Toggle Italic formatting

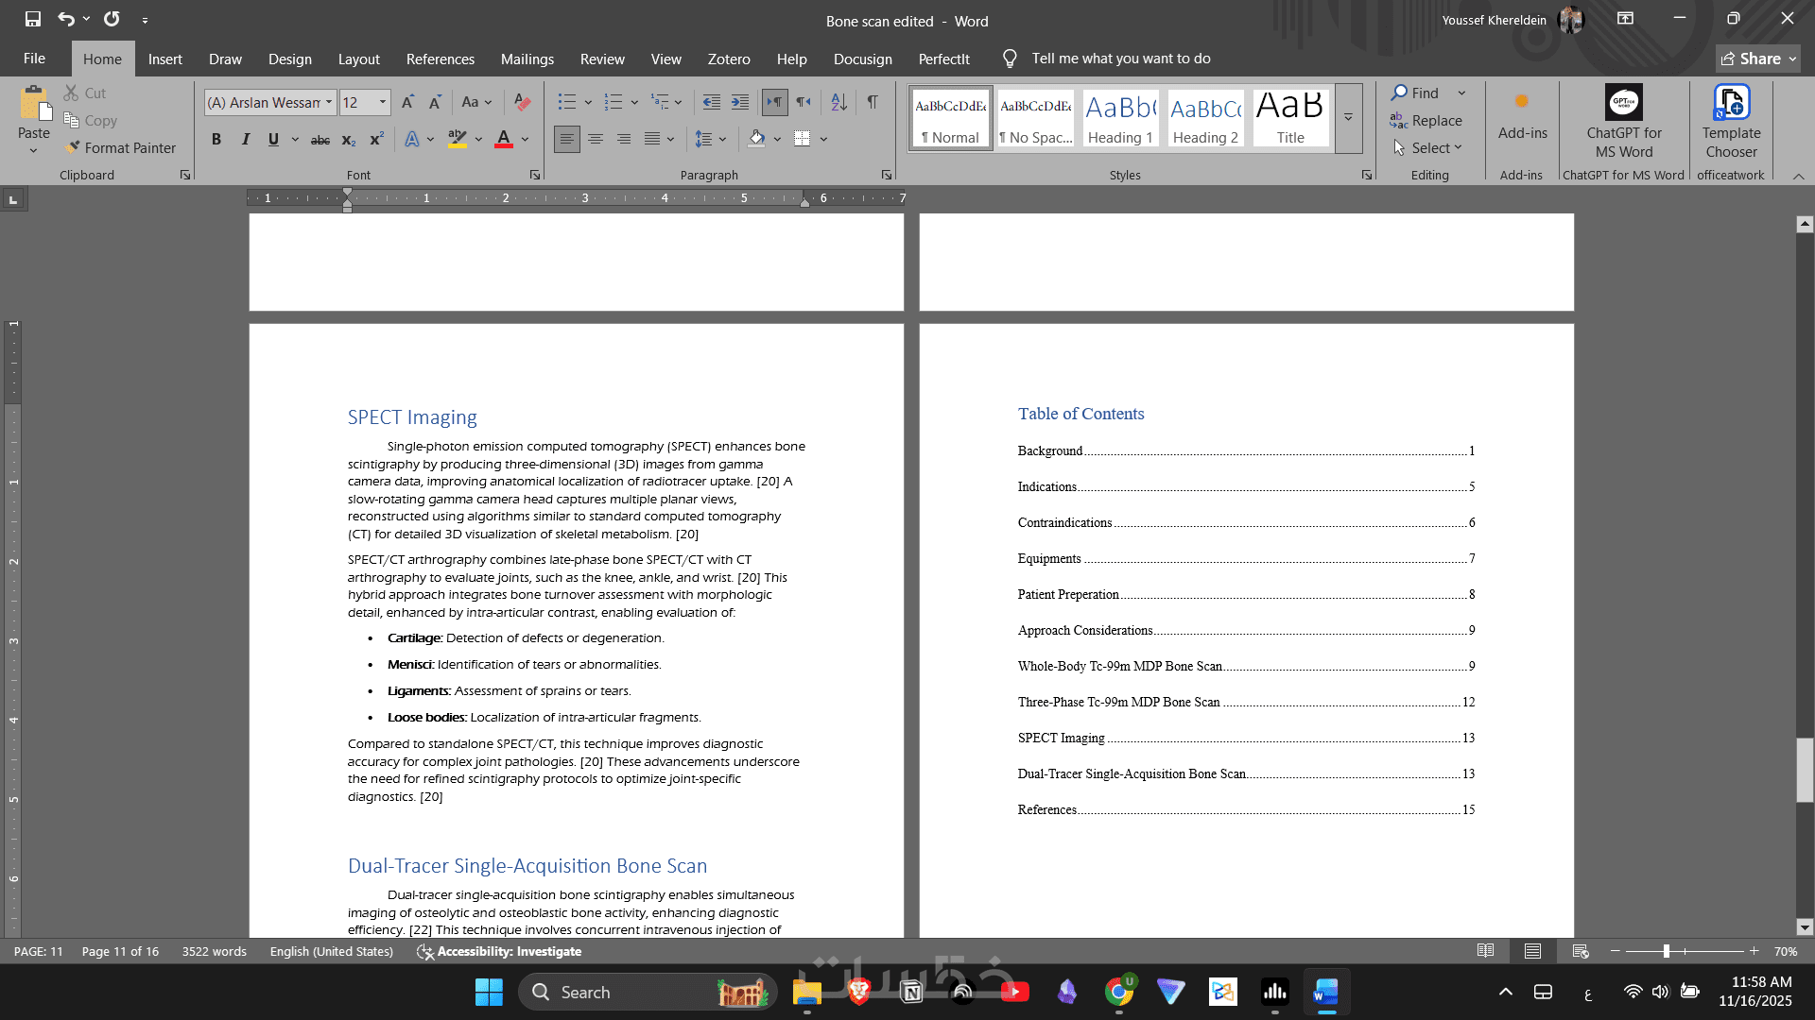point(246,139)
